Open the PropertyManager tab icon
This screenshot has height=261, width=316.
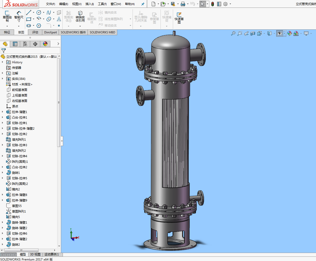pyautogui.click(x=15, y=44)
